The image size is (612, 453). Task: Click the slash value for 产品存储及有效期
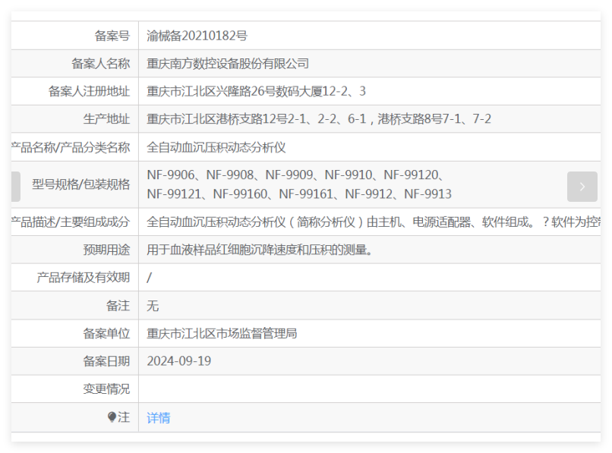pos(149,278)
